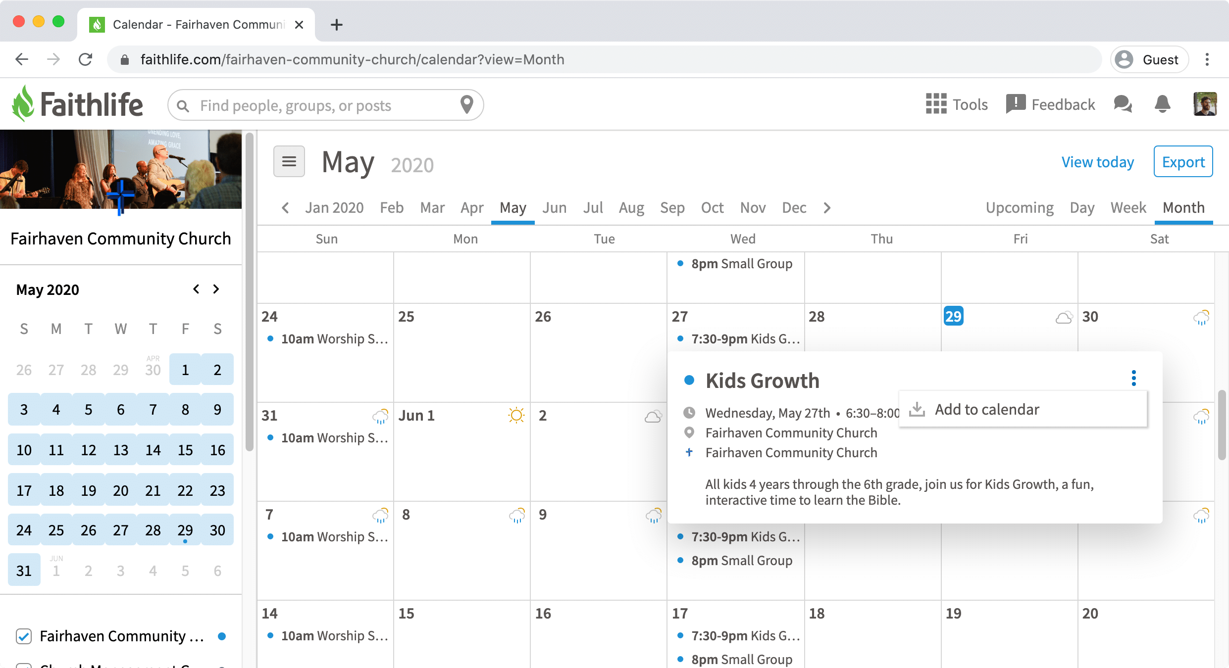Open June 14 10am Worship Service event
The height and width of the screenshot is (668, 1229).
(327, 636)
